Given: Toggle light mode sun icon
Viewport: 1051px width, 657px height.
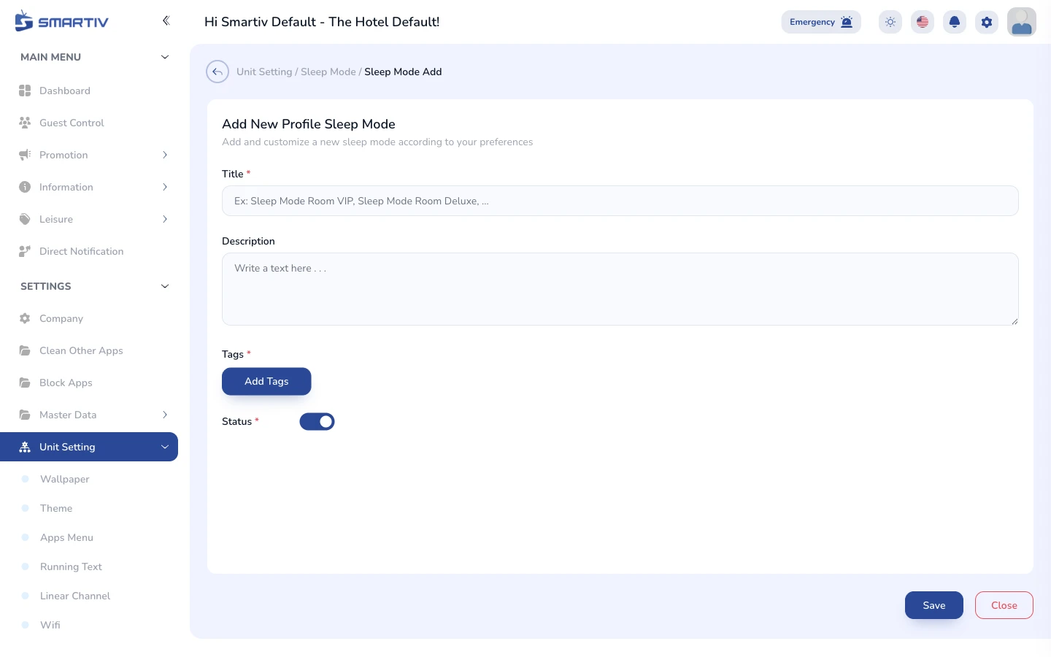Looking at the screenshot, I should [x=890, y=22].
